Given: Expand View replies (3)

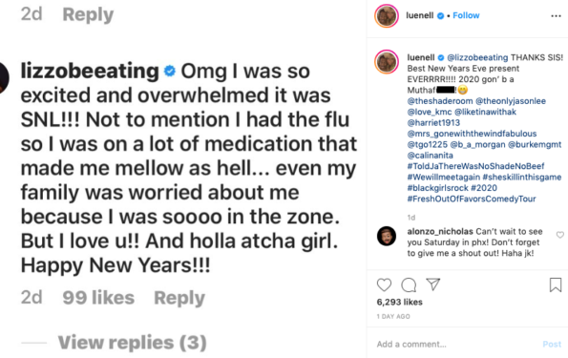Looking at the screenshot, I should [132, 342].
